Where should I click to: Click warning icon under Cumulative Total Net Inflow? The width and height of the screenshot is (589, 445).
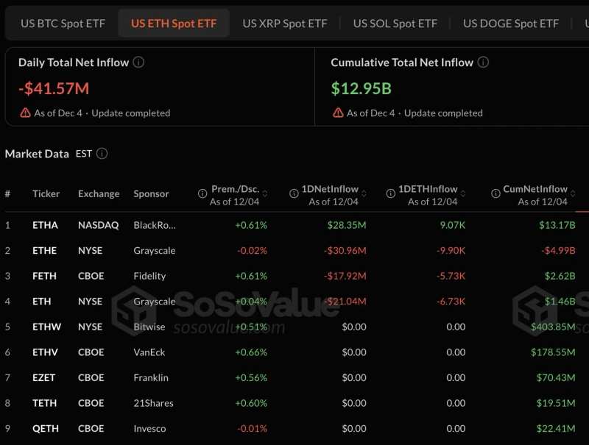click(338, 113)
